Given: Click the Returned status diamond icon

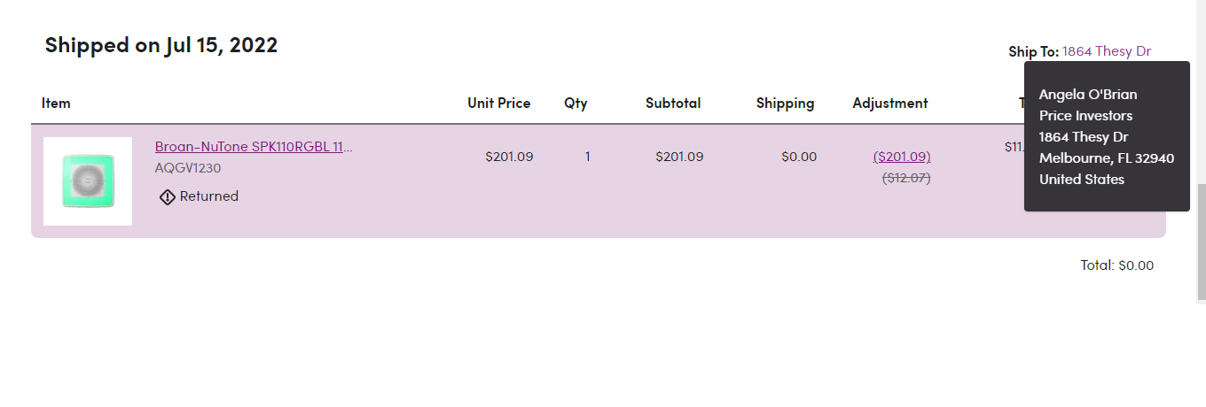Looking at the screenshot, I should tap(167, 196).
